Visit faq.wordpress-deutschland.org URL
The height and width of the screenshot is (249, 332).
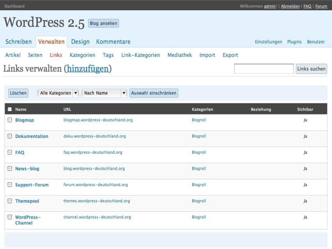pyautogui.click(x=93, y=152)
